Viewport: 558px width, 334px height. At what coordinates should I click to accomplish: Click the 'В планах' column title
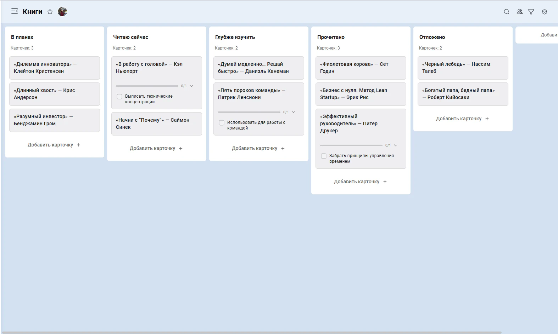click(x=22, y=37)
